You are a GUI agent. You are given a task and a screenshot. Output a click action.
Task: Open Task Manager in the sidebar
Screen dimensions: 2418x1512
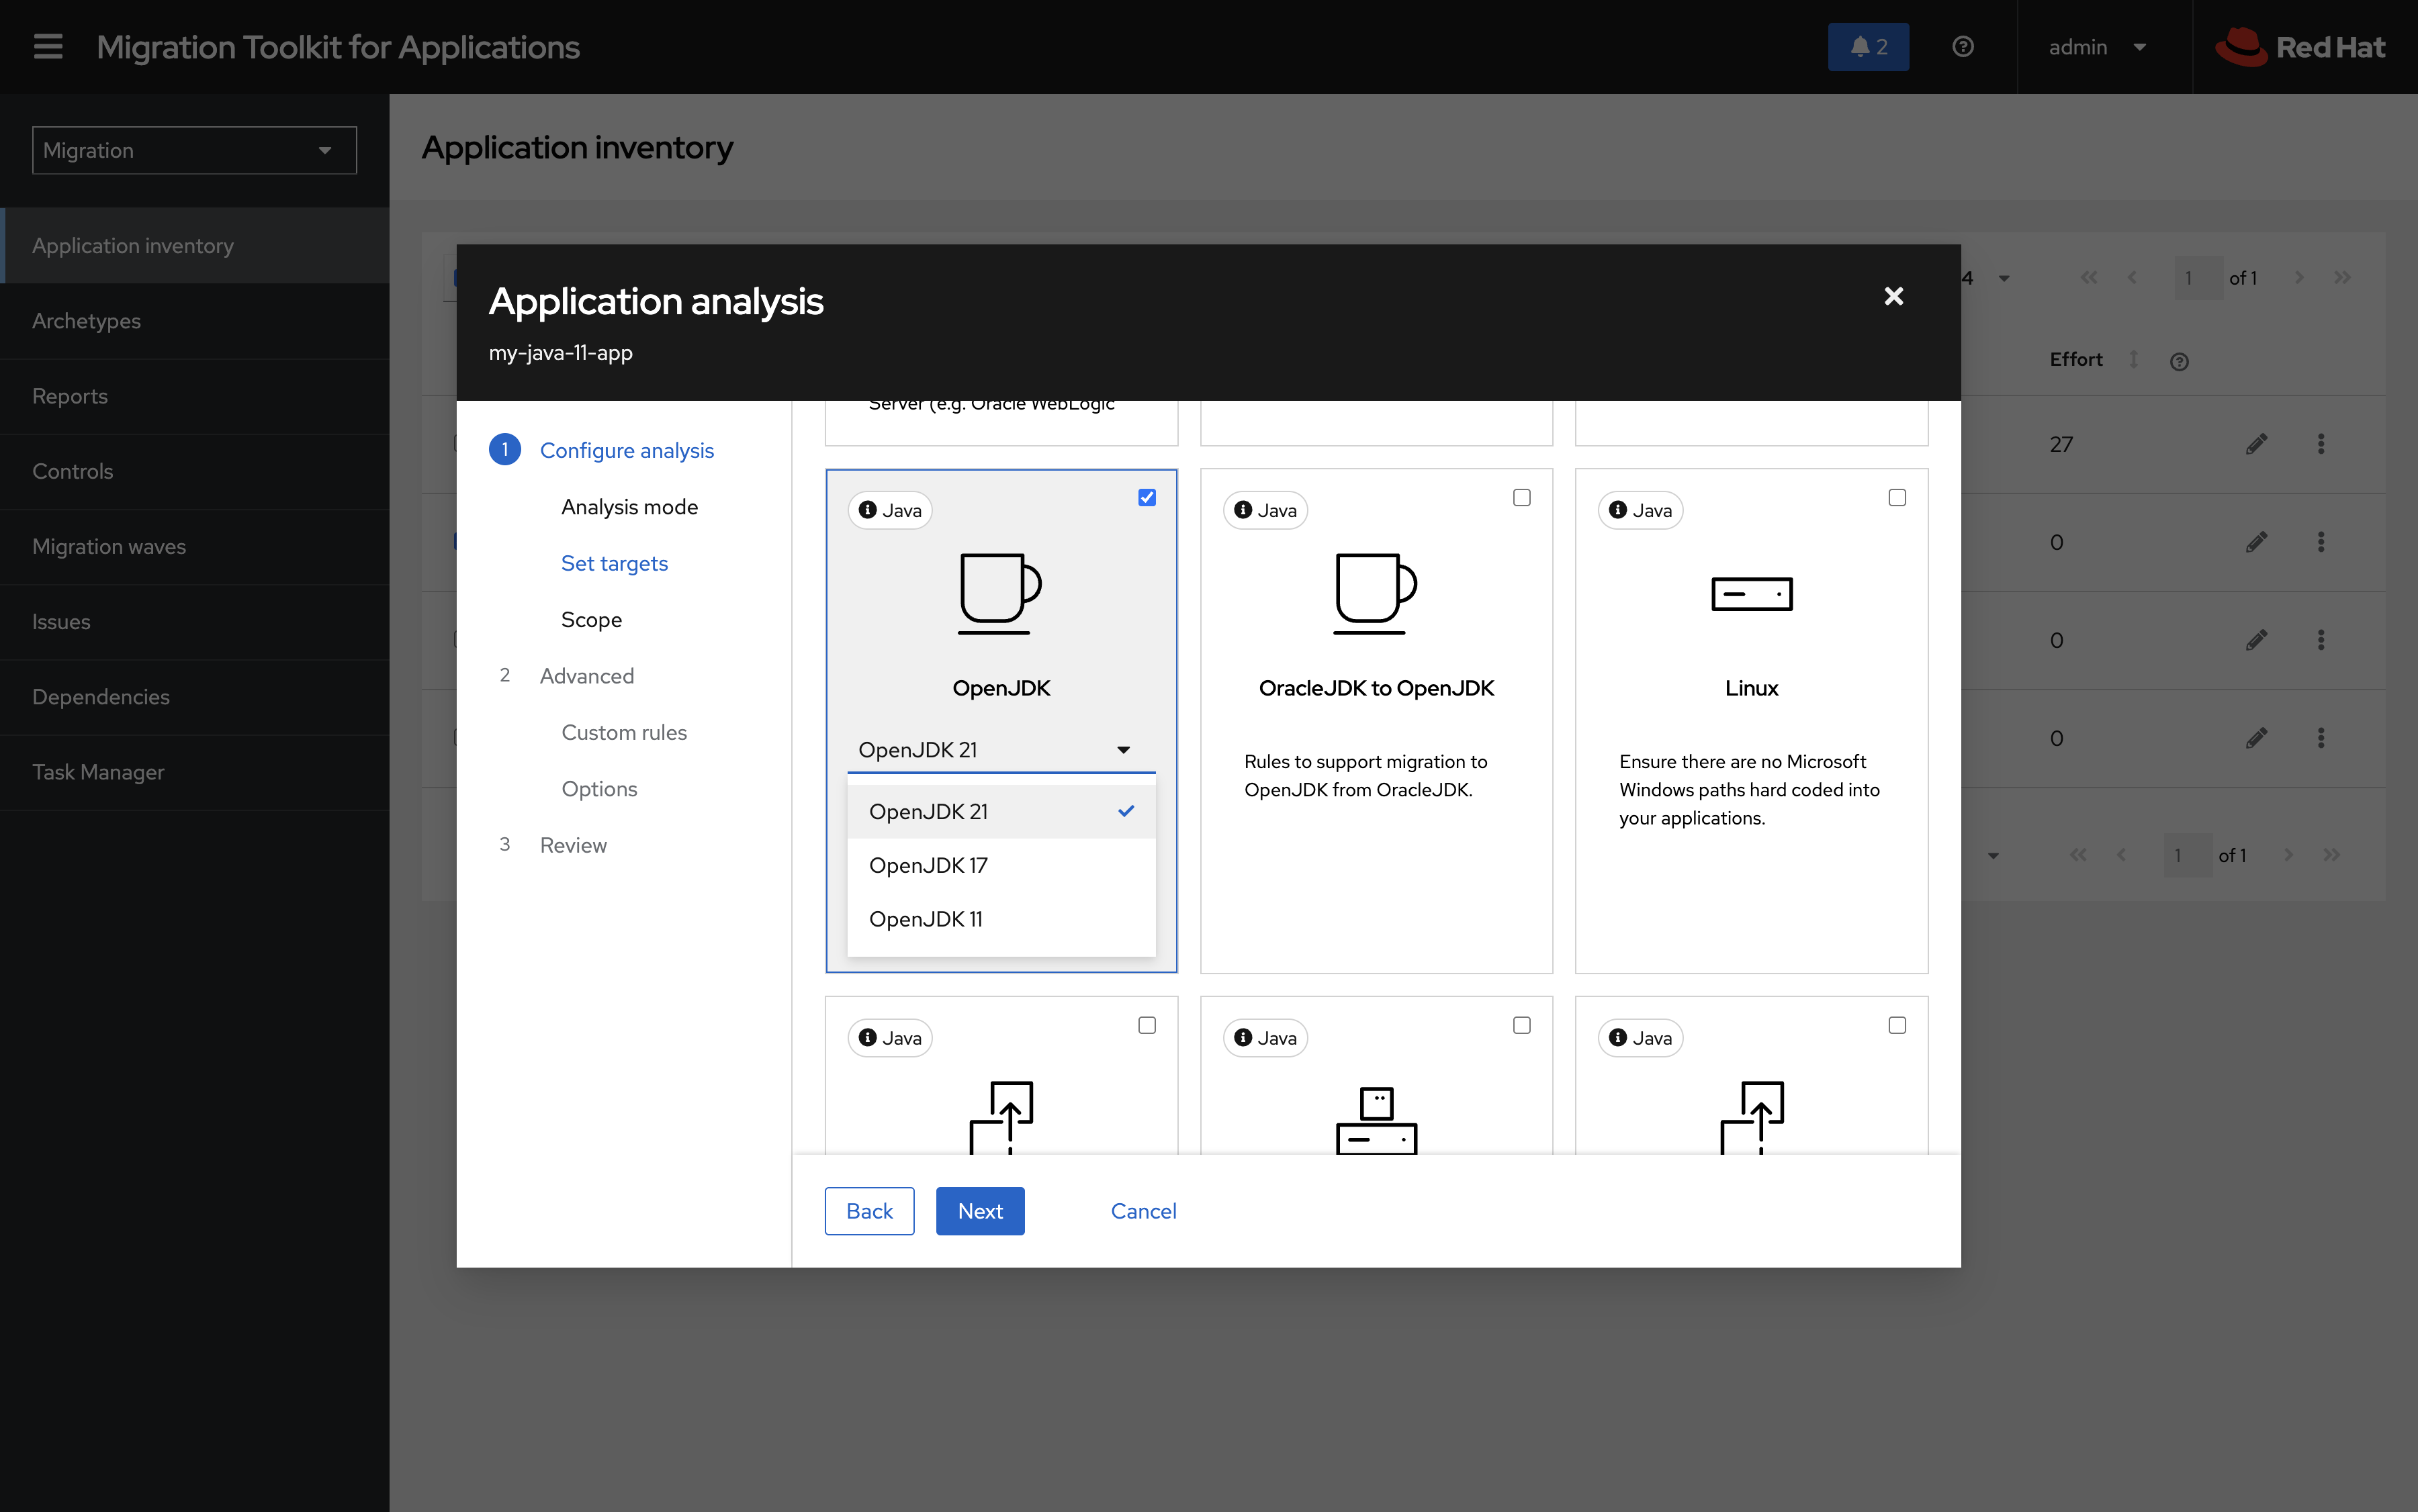point(194,772)
